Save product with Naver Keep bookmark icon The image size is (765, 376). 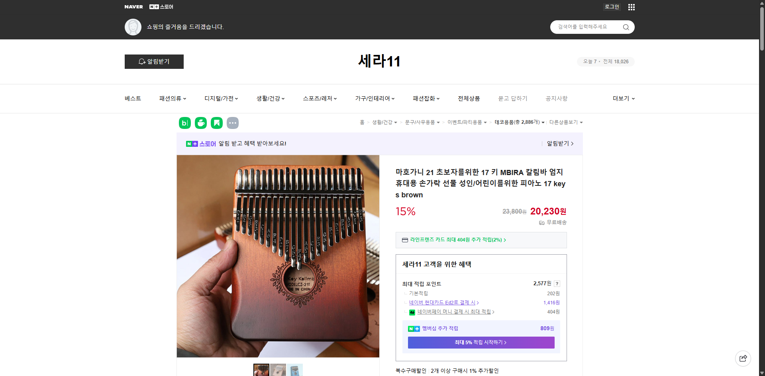pyautogui.click(x=216, y=123)
